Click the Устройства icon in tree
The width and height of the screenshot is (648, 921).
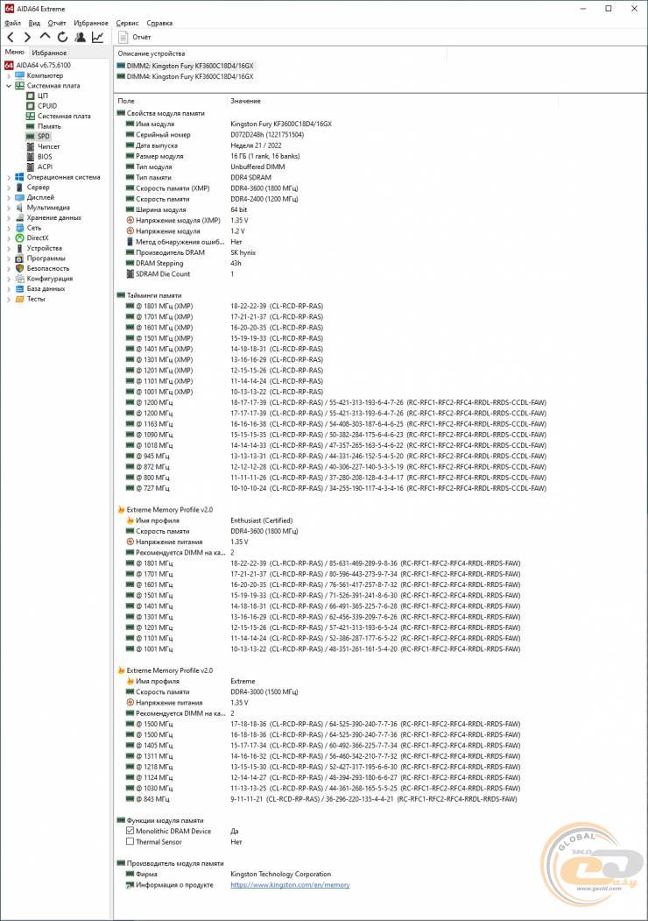pyautogui.click(x=19, y=248)
